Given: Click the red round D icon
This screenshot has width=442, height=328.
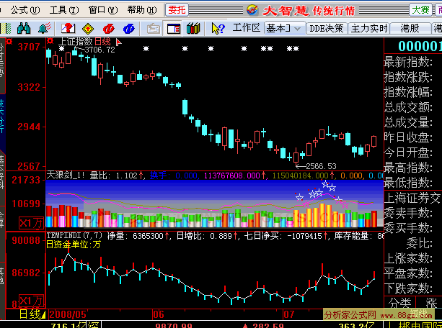Looking at the screenshot, I should pos(109,28).
